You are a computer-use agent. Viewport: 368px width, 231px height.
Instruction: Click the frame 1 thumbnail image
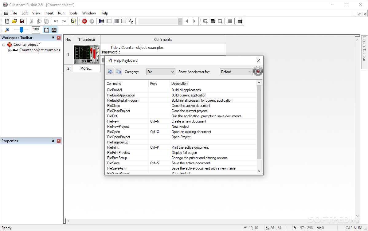coord(87,54)
